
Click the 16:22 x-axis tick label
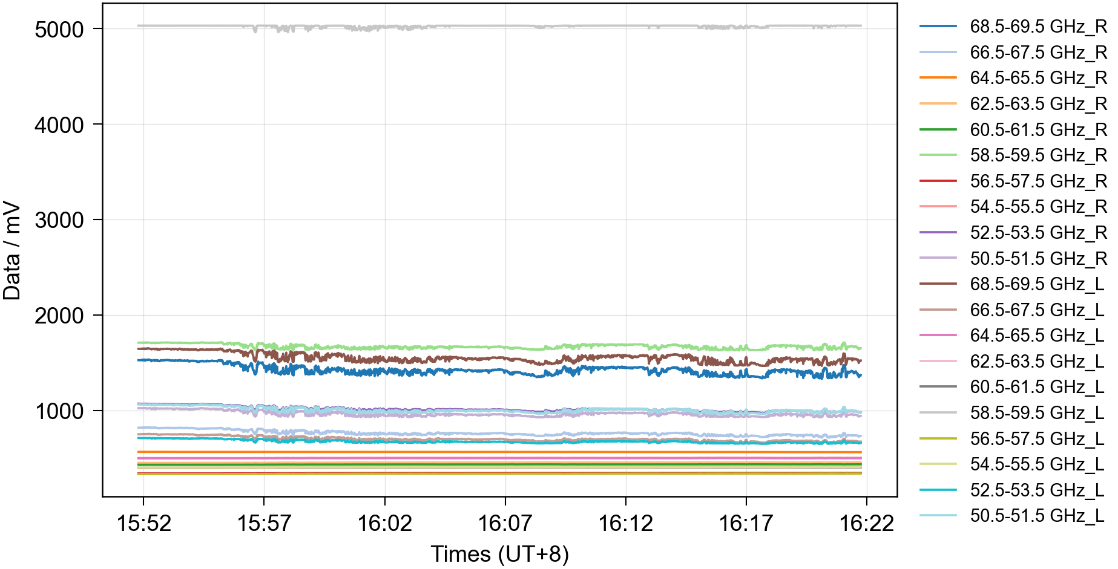pyautogui.click(x=866, y=523)
